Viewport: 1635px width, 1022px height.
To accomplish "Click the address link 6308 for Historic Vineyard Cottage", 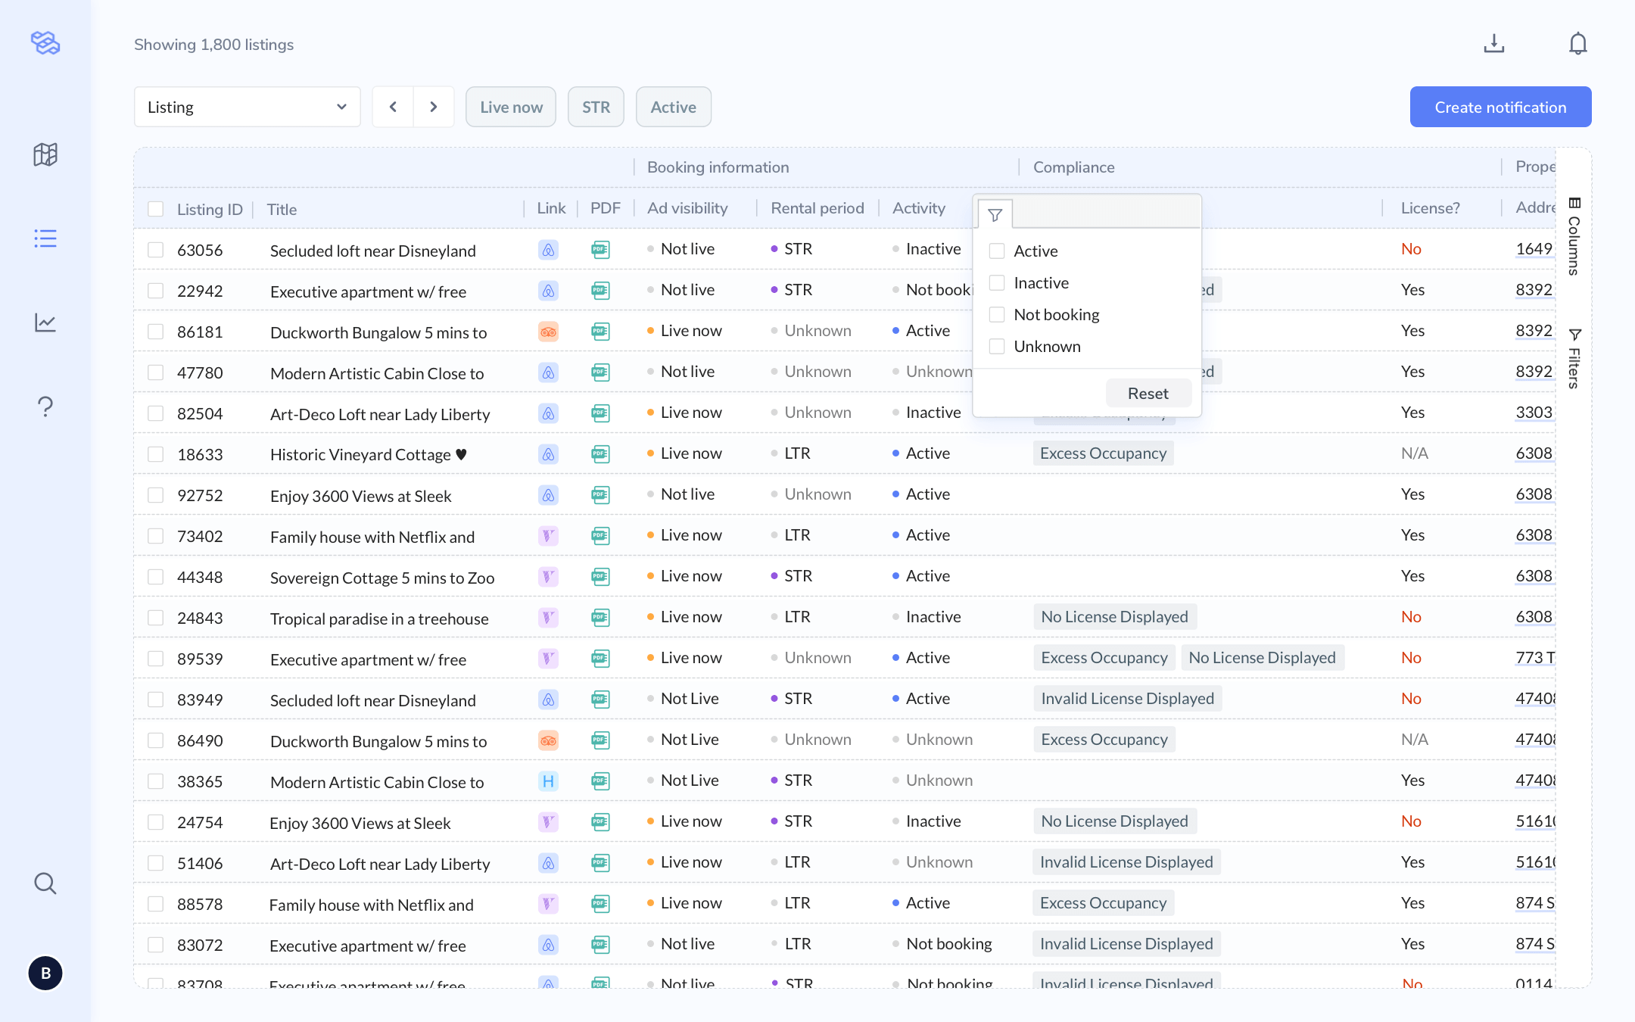I will click(x=1534, y=453).
